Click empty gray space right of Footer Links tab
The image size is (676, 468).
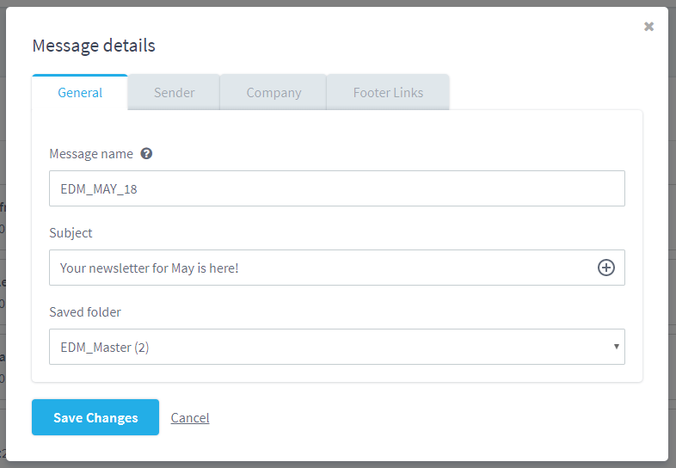545,92
